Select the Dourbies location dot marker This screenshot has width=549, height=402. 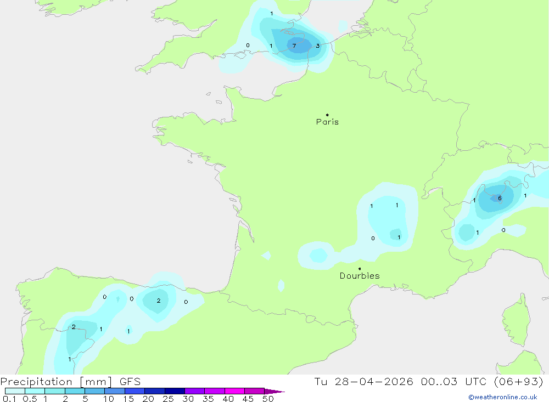click(x=360, y=269)
